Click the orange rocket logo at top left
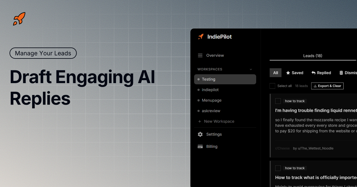Screen dimensions: 357x187 pyautogui.click(x=19, y=19)
